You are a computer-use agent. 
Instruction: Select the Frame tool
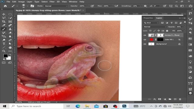[x=10, y=21]
